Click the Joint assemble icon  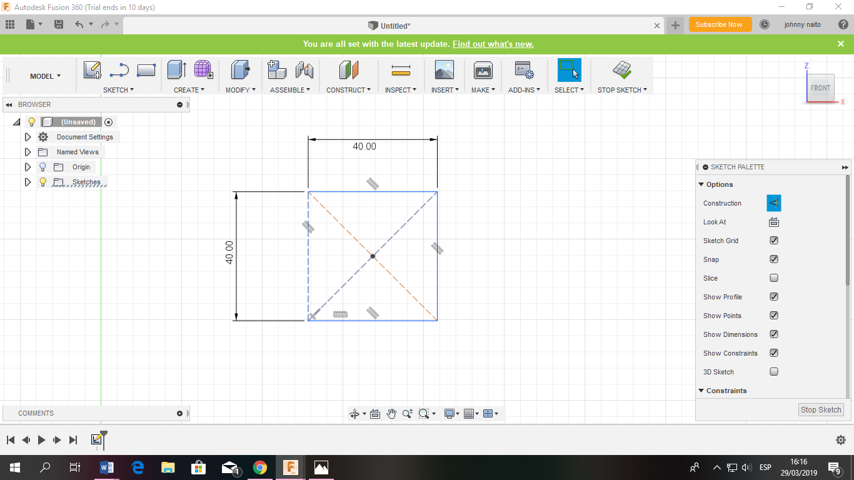tap(304, 69)
